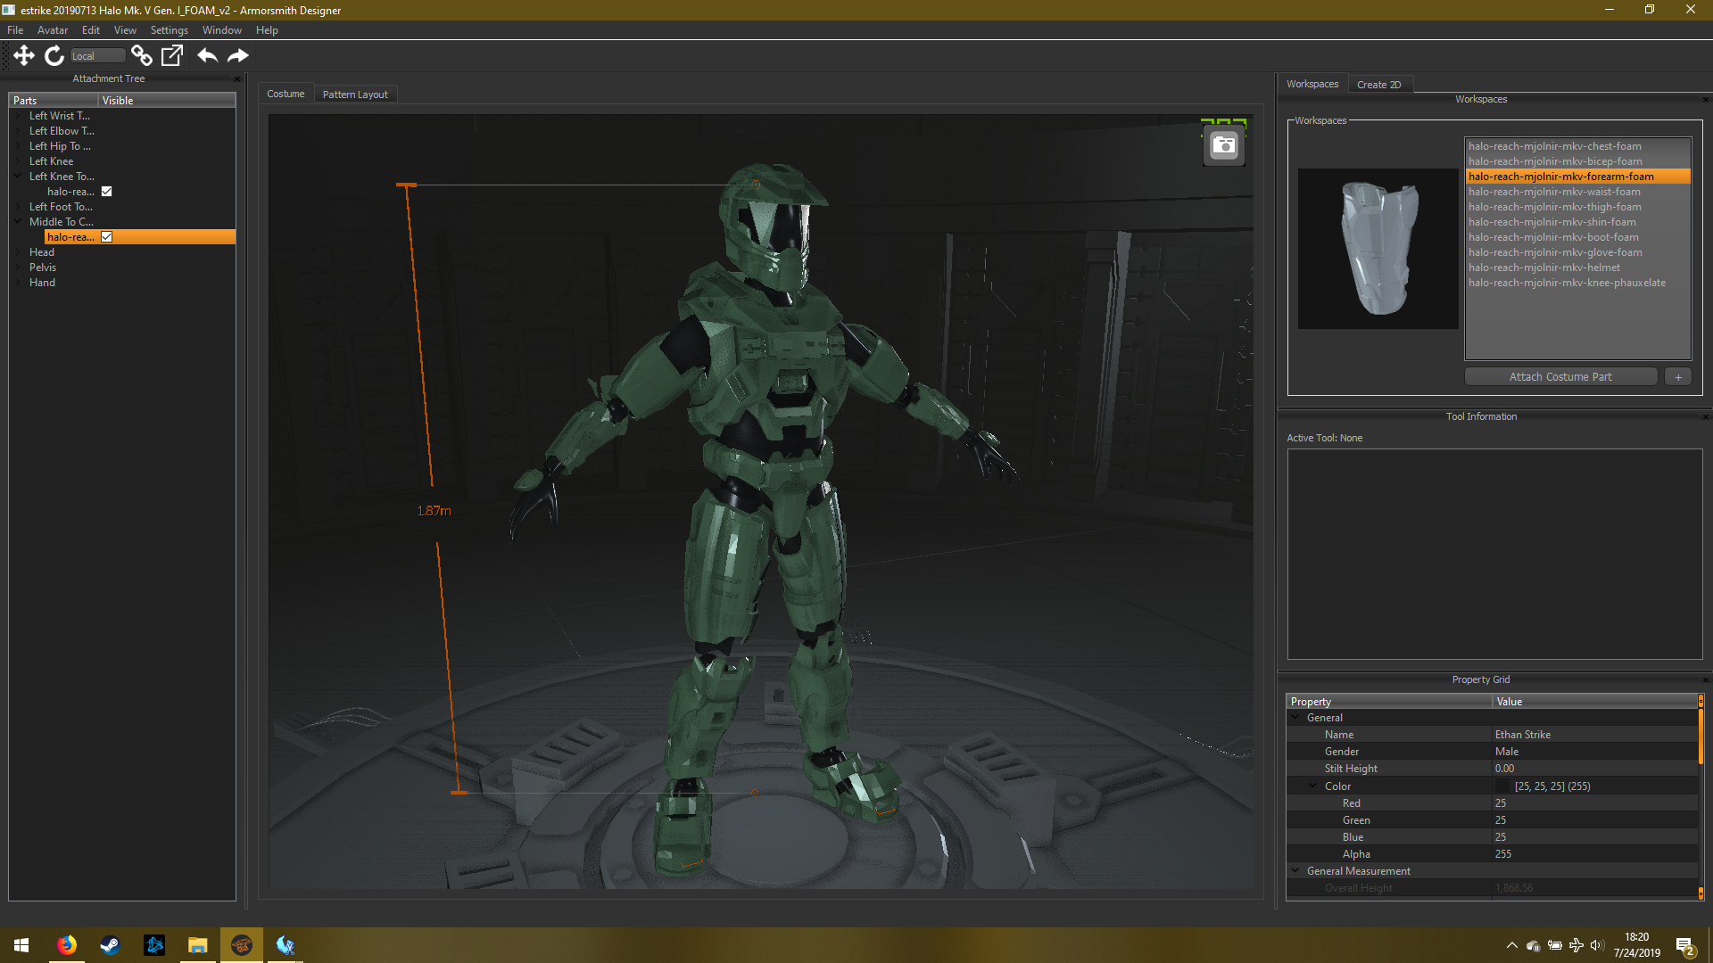Click the Gender value Male
The image size is (1713, 963).
[x=1595, y=752]
